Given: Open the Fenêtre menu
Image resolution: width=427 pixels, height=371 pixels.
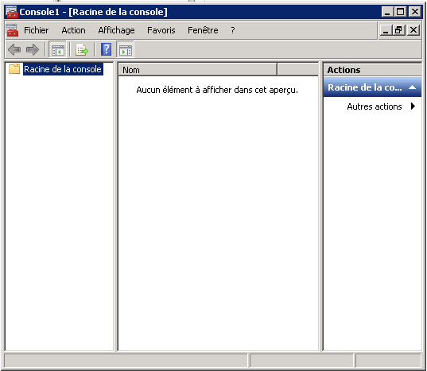Looking at the screenshot, I should (203, 30).
